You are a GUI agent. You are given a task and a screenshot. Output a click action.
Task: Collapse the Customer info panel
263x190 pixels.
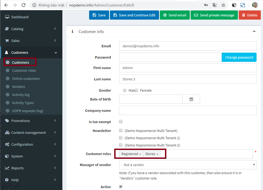tap(254, 31)
